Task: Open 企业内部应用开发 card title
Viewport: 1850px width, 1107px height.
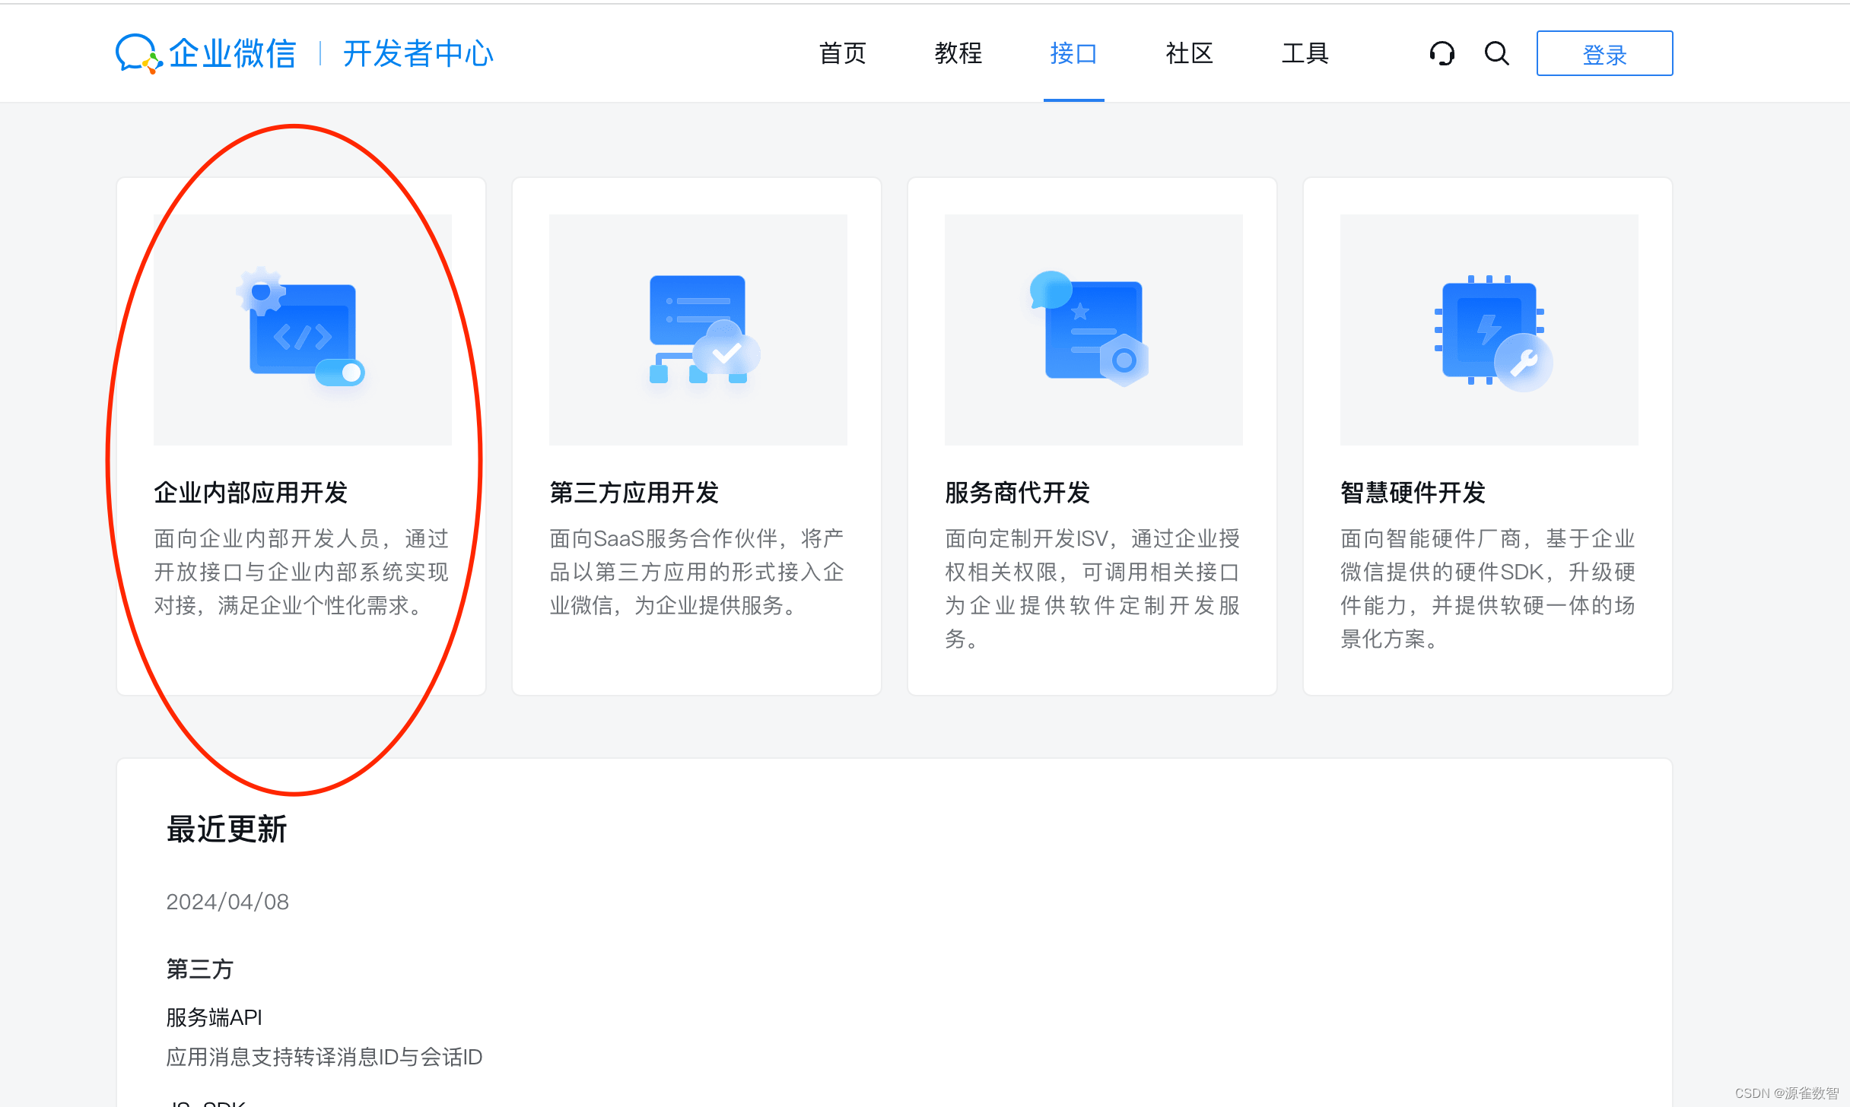Action: [250, 493]
